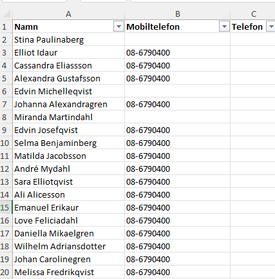Screen dimensions: 275x279
Task: Select column B header
Action: 177,14
